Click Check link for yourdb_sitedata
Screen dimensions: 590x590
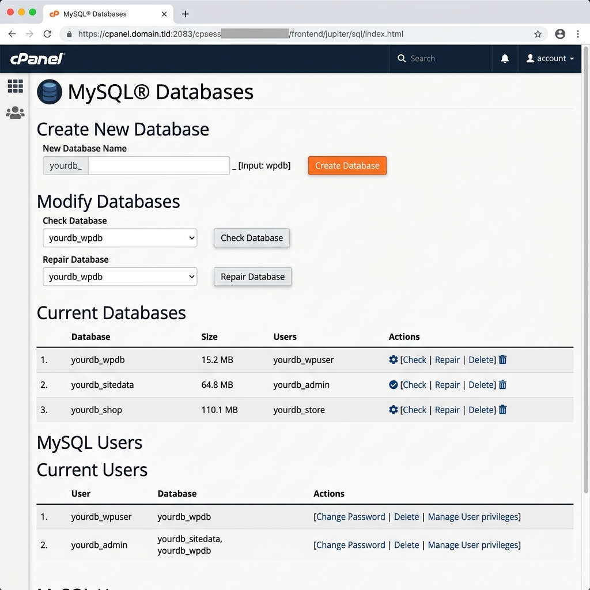(415, 384)
